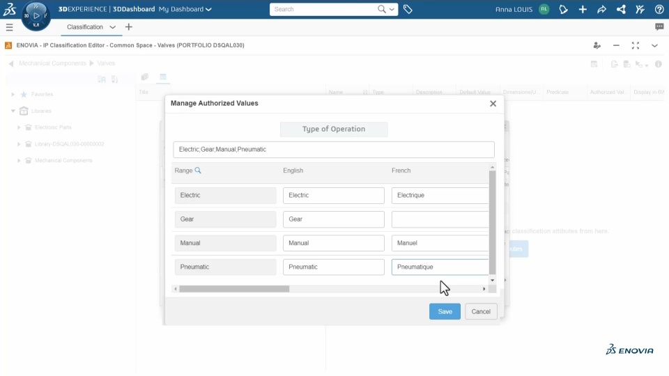Click the horizontal scrollbar thumb in dialog
Viewport: 669px width, 376px height.
tap(234, 289)
